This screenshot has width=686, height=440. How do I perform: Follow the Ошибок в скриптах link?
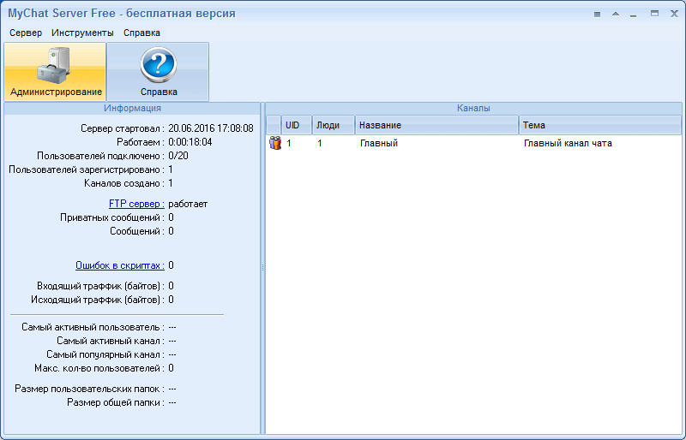[120, 265]
